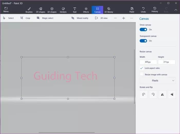180x134 pixels.
Task: Check Resize image with canvas
Action: click(141, 74)
